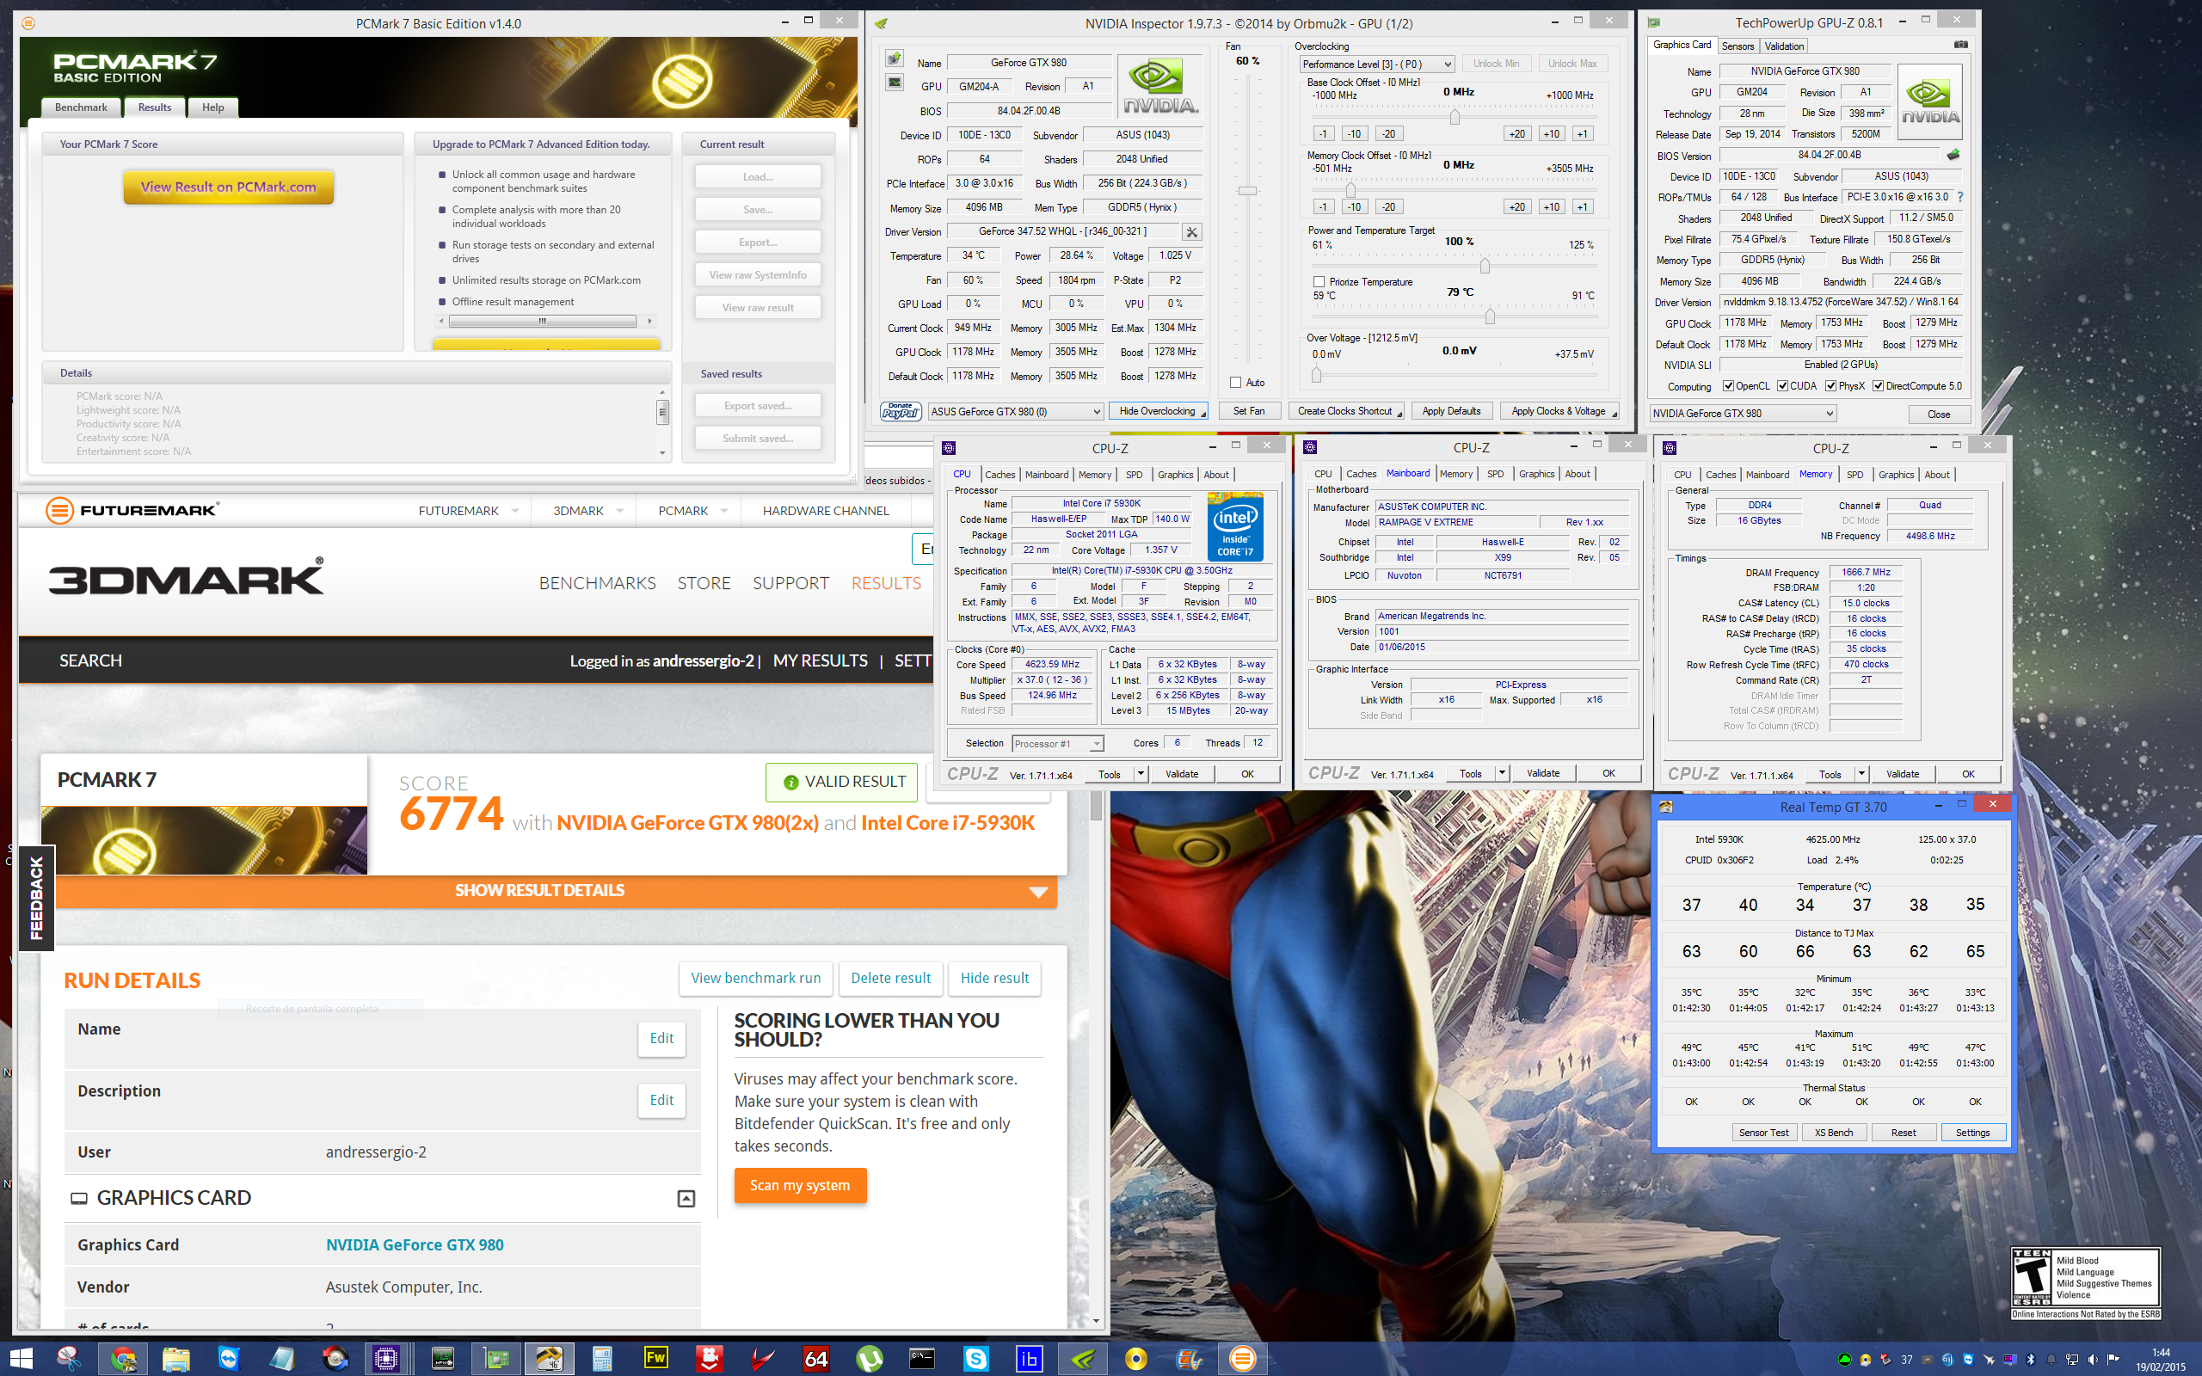Toggle PhysX checkbox in GPU-Z
2202x1376 pixels.
[1830, 386]
